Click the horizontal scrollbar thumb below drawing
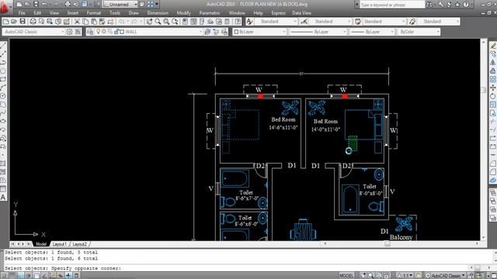497x279 pixels. (x=388, y=244)
